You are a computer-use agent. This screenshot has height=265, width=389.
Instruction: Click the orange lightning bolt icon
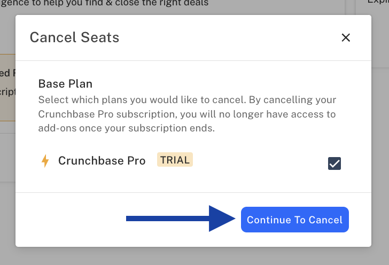(45, 161)
